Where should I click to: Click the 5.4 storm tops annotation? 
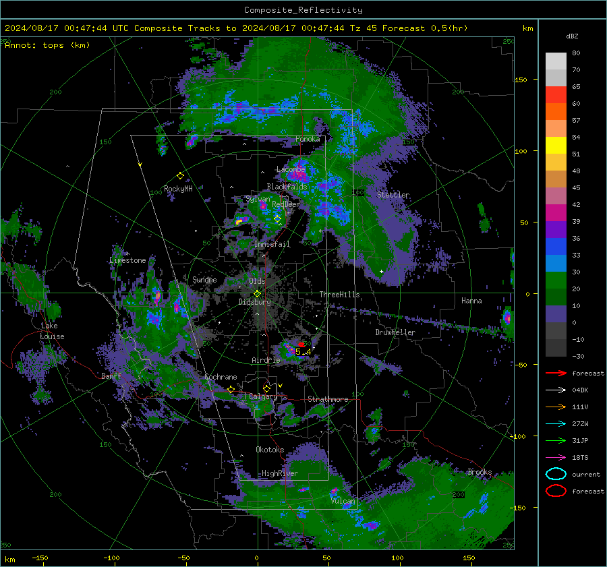[x=303, y=352]
